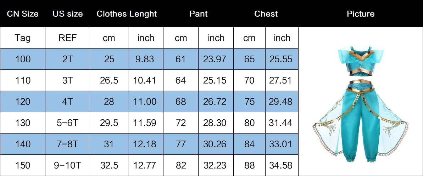Select the CN Size column header
423x176 pixels.
[x=23, y=14]
